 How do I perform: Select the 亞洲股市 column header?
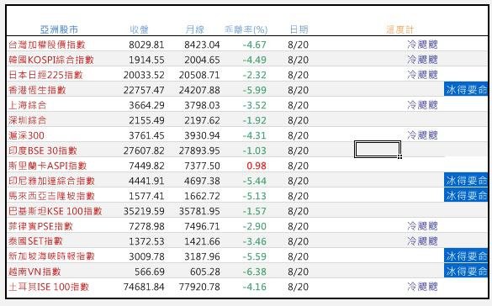(59, 29)
